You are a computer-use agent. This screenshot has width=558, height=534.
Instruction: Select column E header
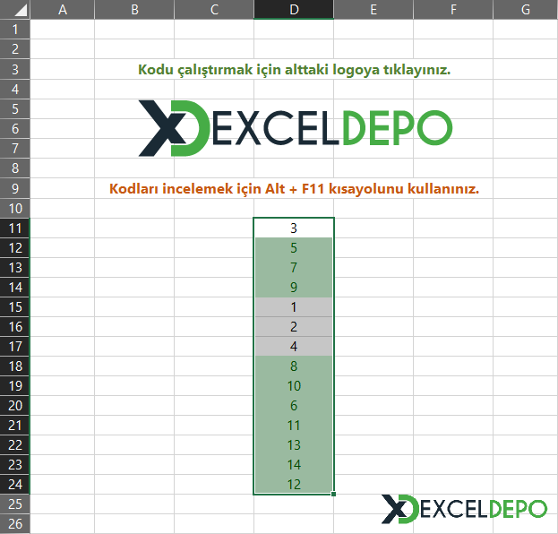point(373,9)
